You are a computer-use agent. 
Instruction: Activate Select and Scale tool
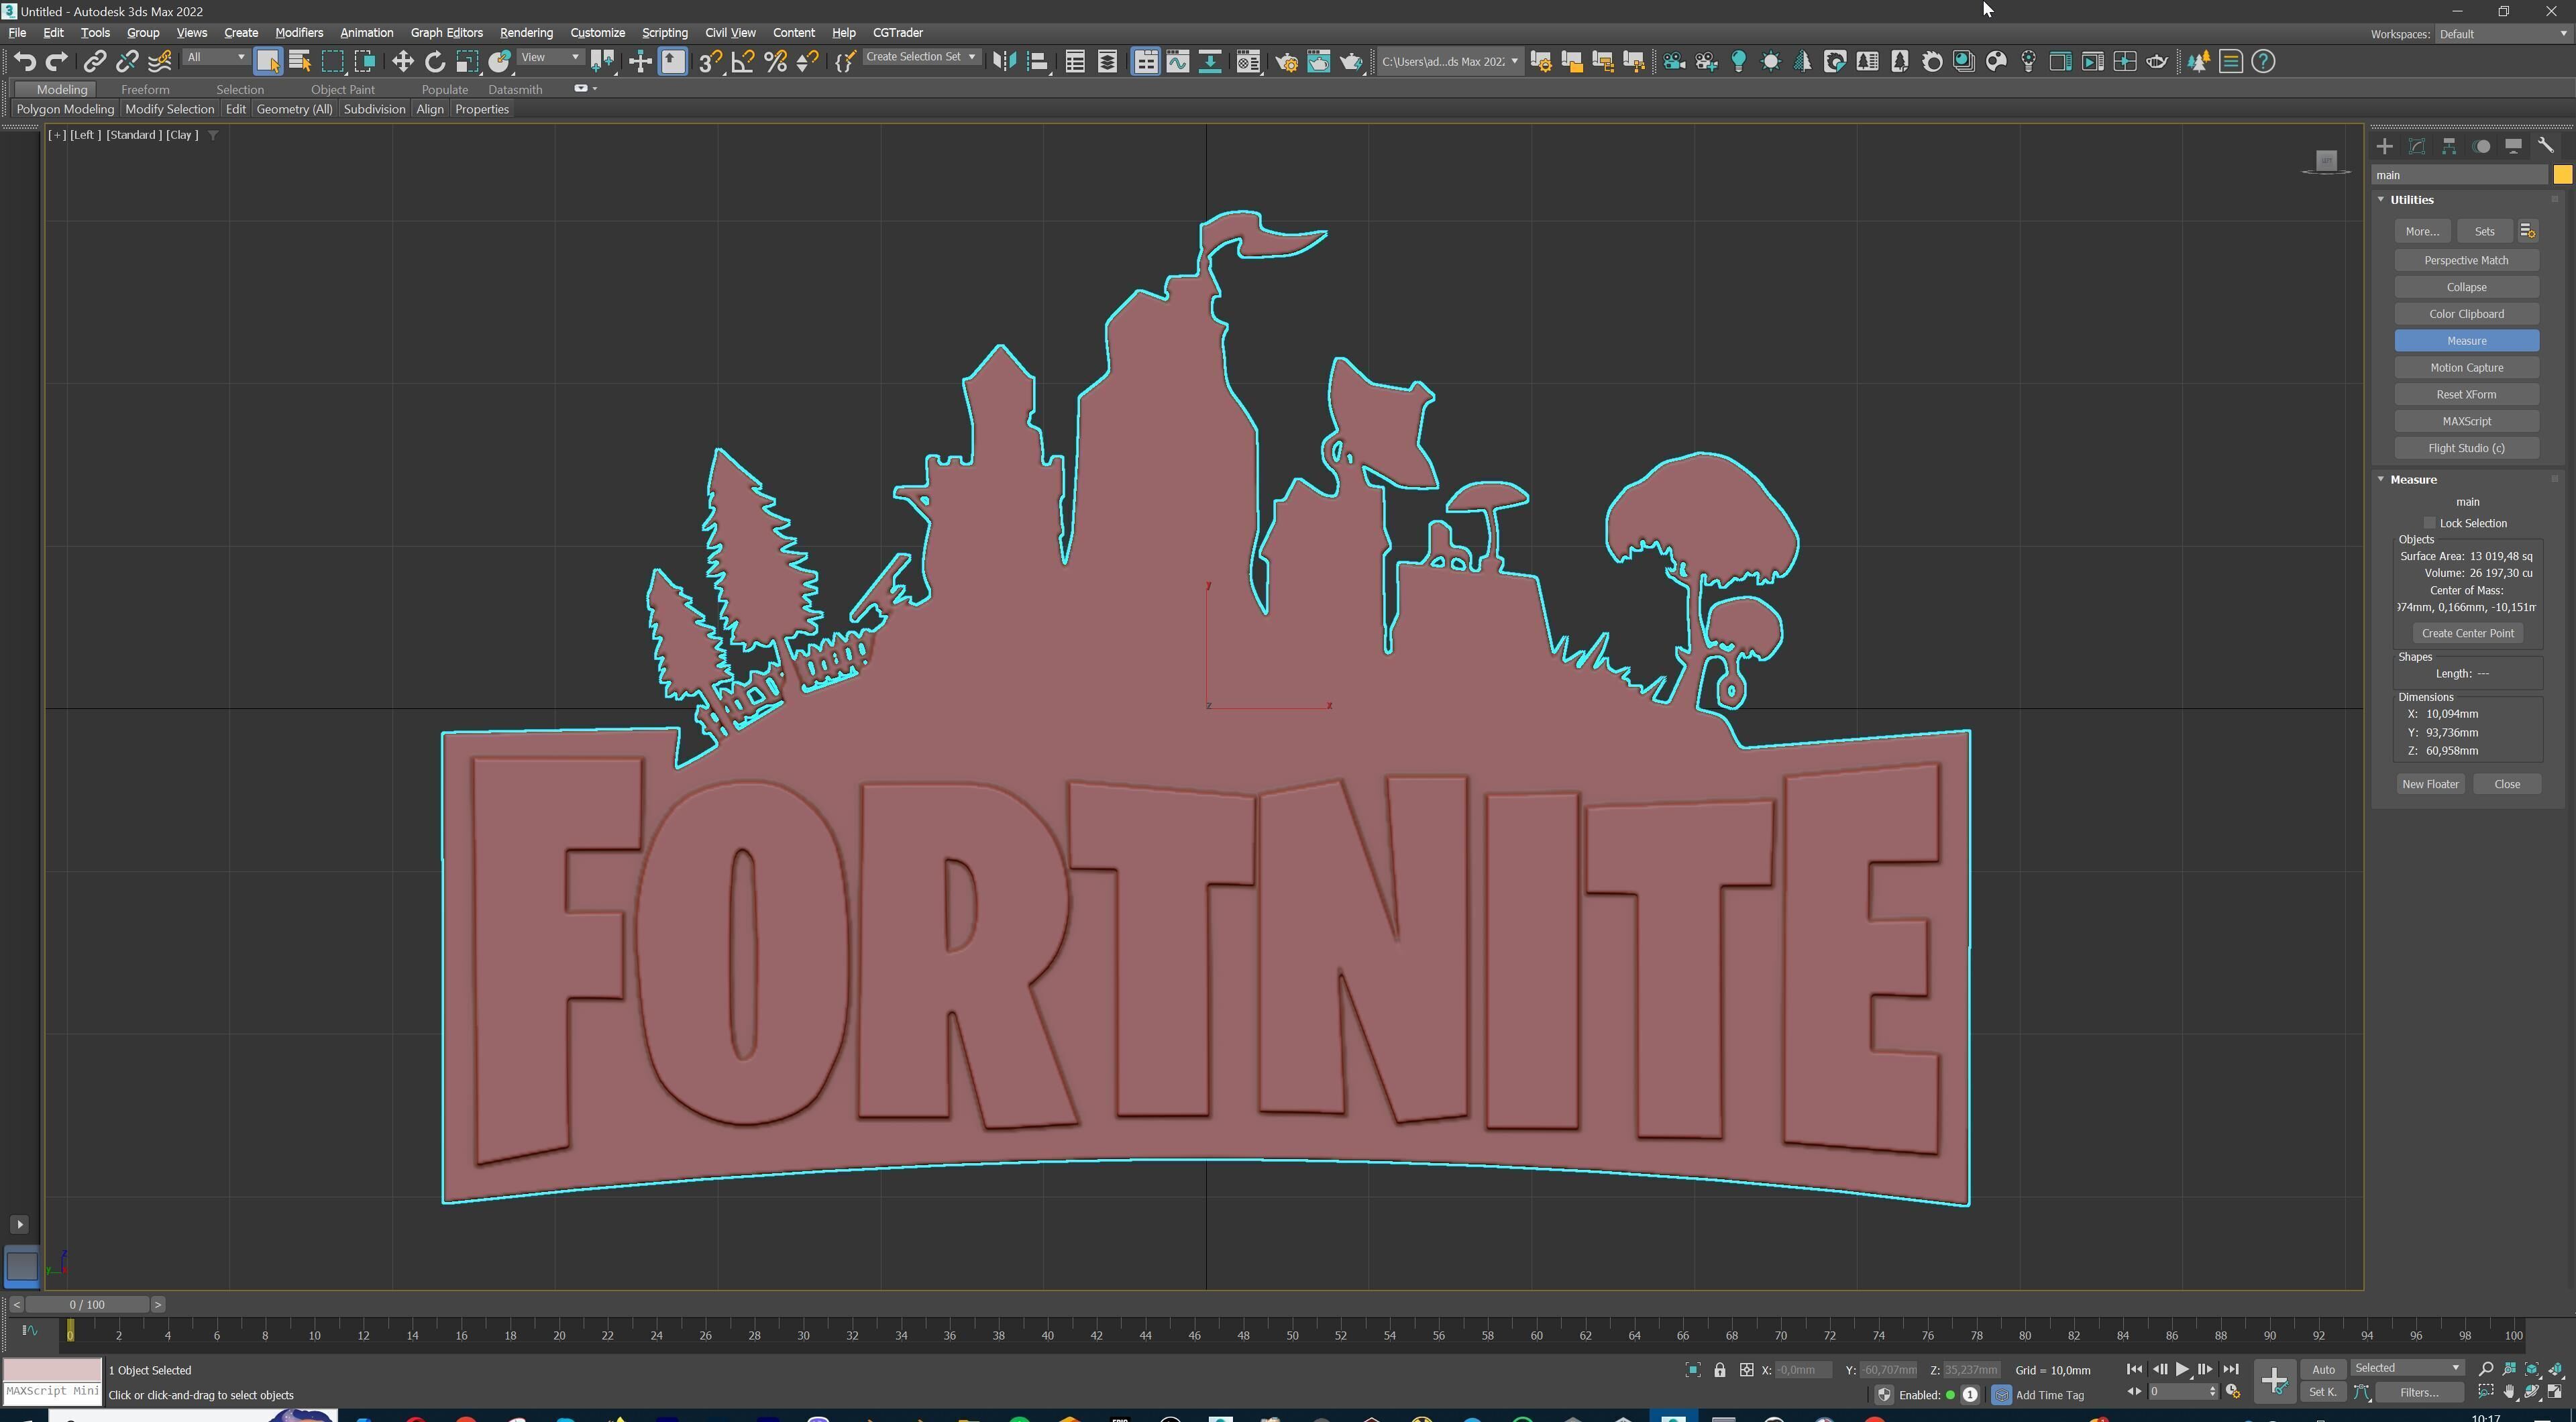coord(467,62)
